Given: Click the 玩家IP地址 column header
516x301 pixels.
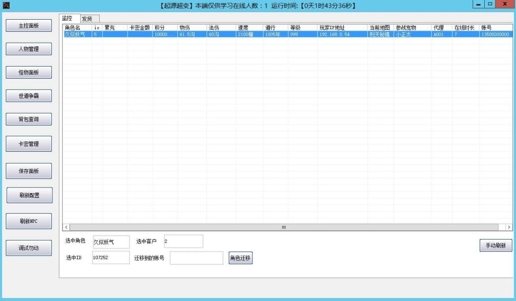Looking at the screenshot, I should (342, 28).
